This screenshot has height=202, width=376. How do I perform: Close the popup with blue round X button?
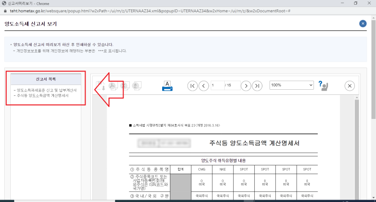coord(363,23)
